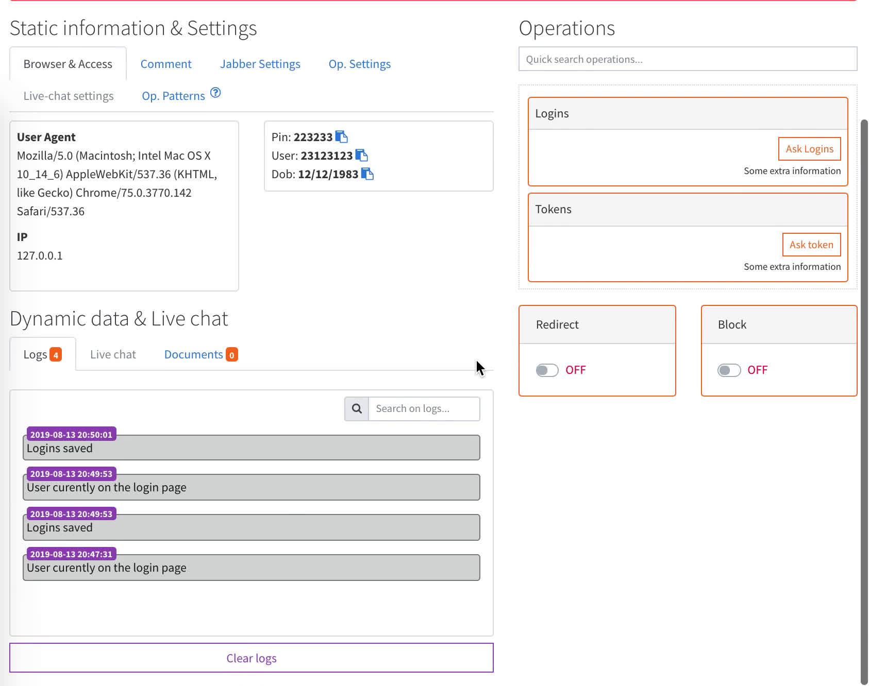Click the orange badge on Logs tab
Image resolution: width=869 pixels, height=686 pixels.
pos(56,355)
